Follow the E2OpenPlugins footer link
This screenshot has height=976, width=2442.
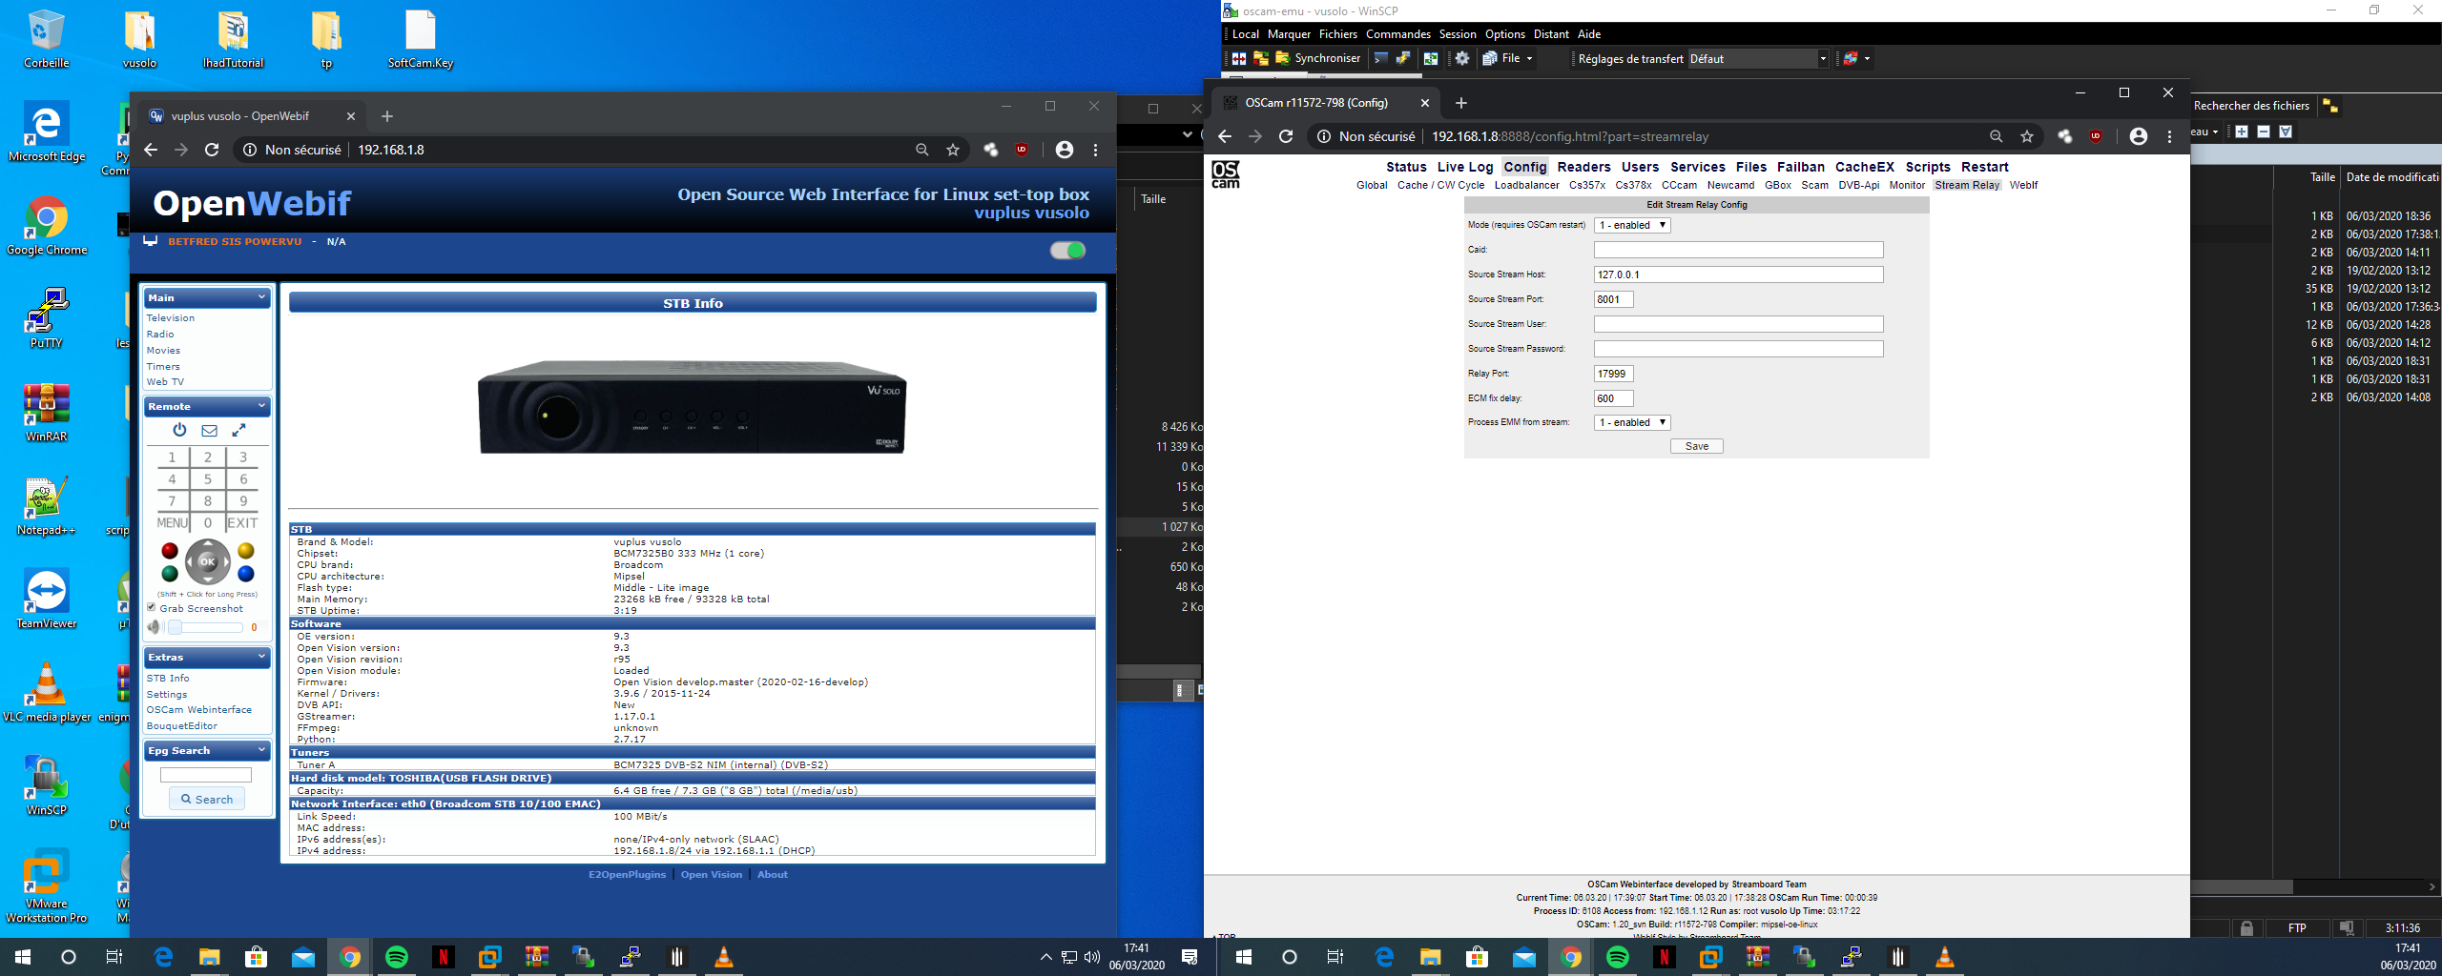pos(627,874)
